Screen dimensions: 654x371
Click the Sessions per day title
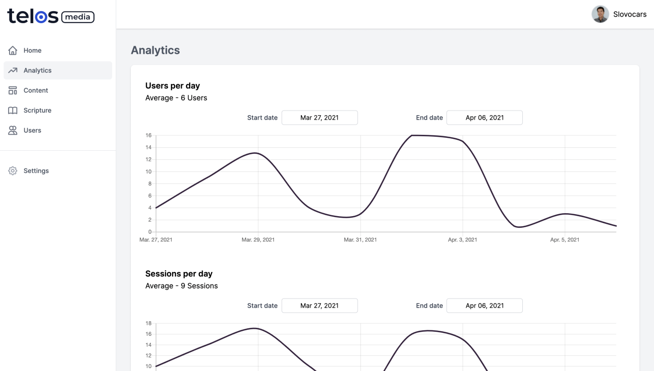(x=179, y=273)
